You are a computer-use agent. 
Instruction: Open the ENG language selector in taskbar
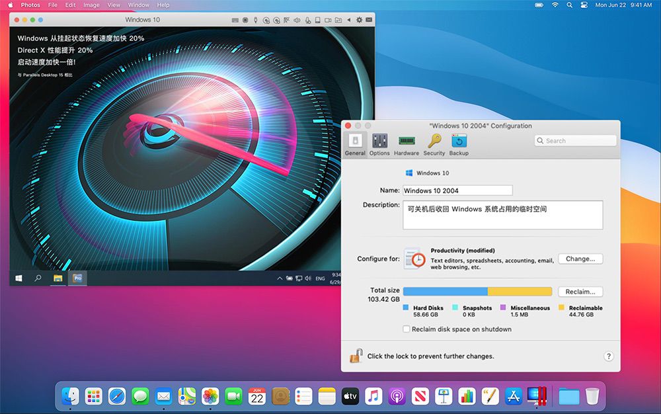[320, 279]
